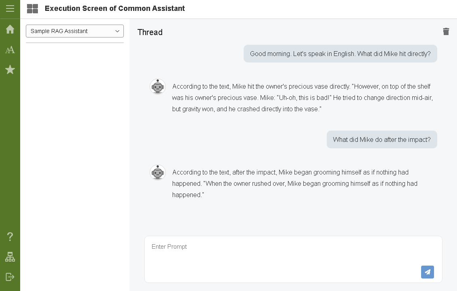Image resolution: width=457 pixels, height=291 pixels.
Task: Click the assistant reply about the precious vase
Action: [x=302, y=98]
